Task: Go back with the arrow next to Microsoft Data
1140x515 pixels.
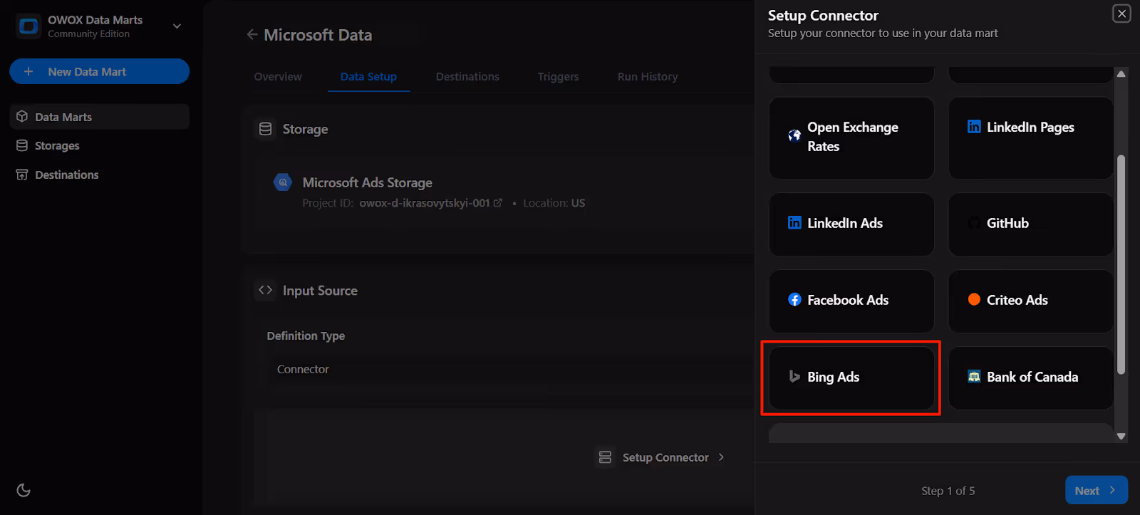Action: click(252, 34)
